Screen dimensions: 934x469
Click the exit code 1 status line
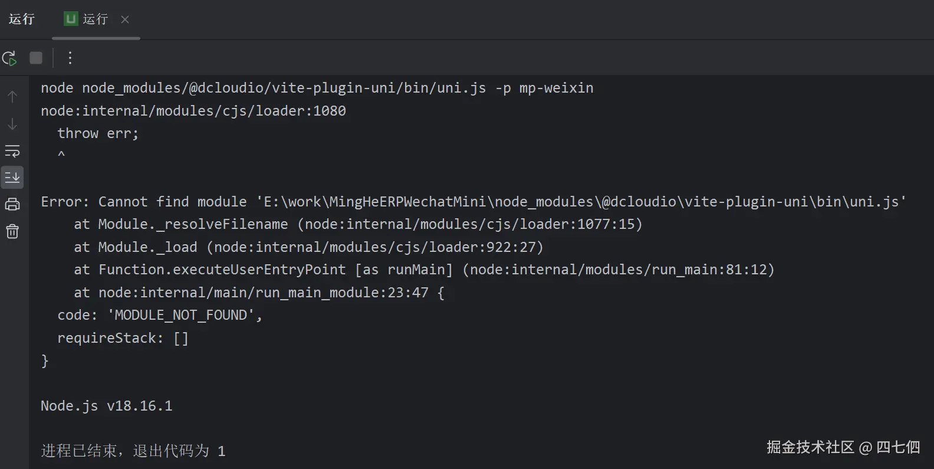coord(133,451)
